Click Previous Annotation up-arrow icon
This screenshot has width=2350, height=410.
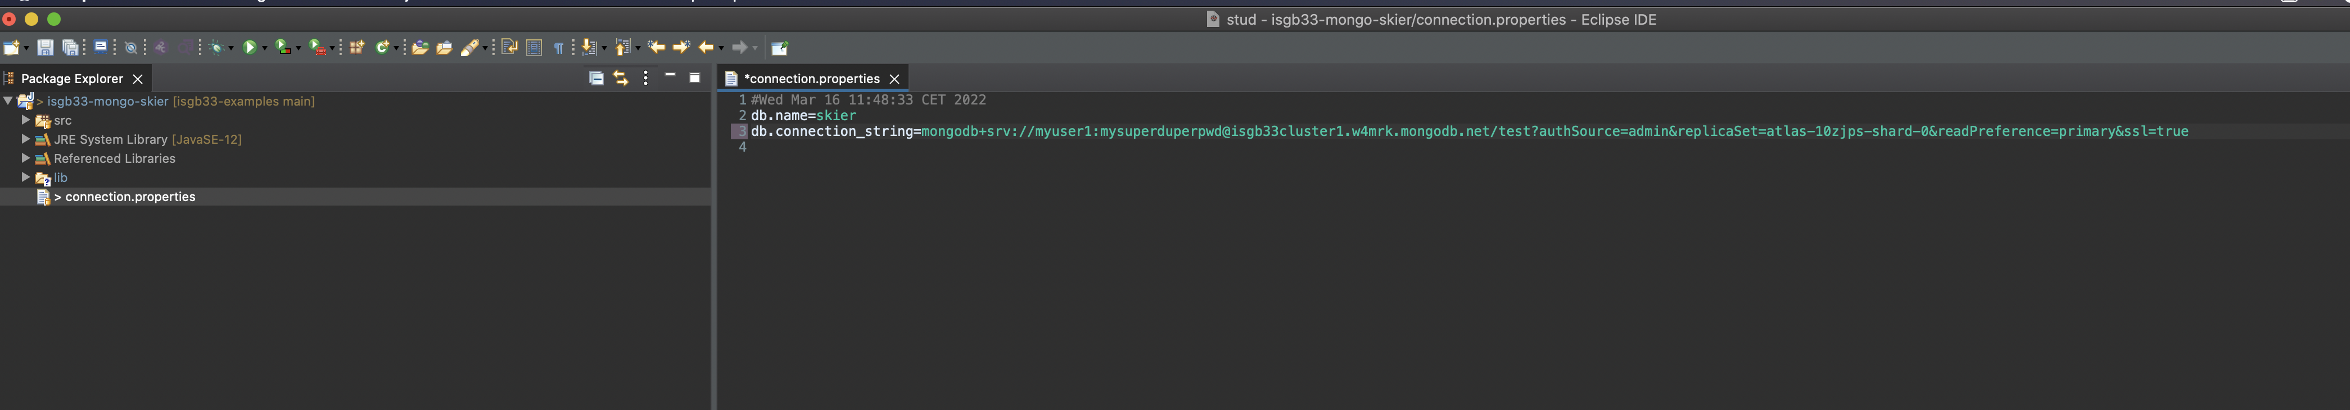tap(622, 47)
